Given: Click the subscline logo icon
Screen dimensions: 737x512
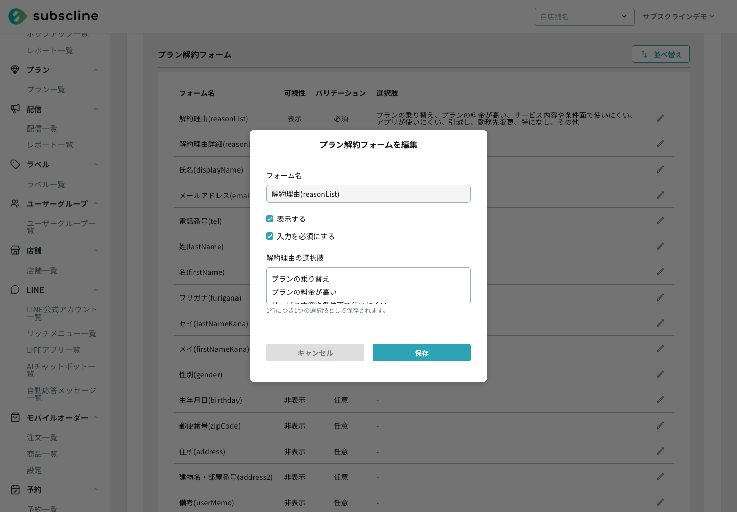Looking at the screenshot, I should [x=17, y=16].
